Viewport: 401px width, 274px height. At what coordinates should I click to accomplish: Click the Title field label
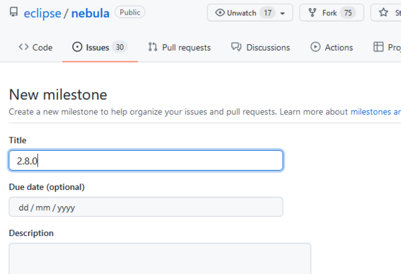click(x=17, y=140)
